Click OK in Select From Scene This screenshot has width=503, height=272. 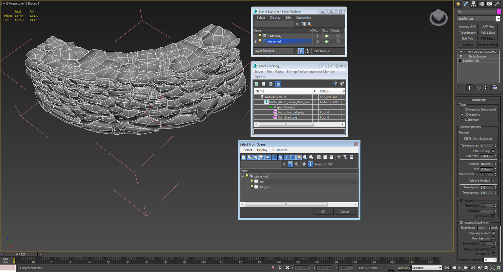(x=323, y=211)
